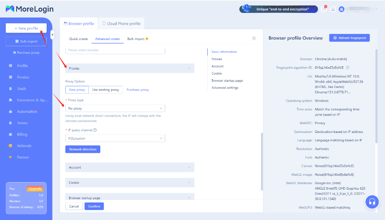Click the panel toggle icon near Bulk import tab
Viewport: 385px width, 220px height.
coord(254,38)
